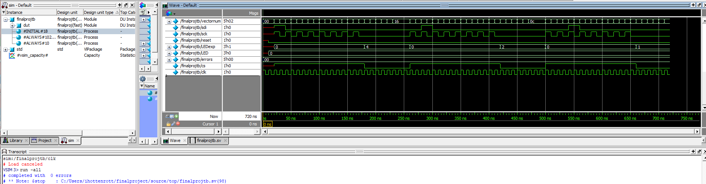Click the edit grid and timeline icon
The width and height of the screenshot is (706, 184).
click(172, 116)
